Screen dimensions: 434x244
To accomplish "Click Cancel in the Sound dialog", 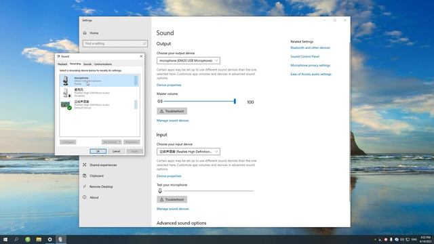I will (116, 151).
